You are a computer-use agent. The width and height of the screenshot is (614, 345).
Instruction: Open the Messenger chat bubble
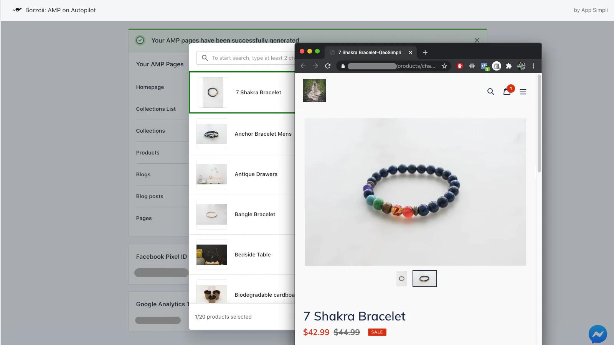point(598,334)
